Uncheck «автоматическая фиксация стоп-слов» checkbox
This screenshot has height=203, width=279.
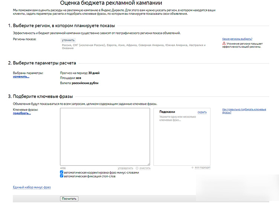click(x=62, y=176)
